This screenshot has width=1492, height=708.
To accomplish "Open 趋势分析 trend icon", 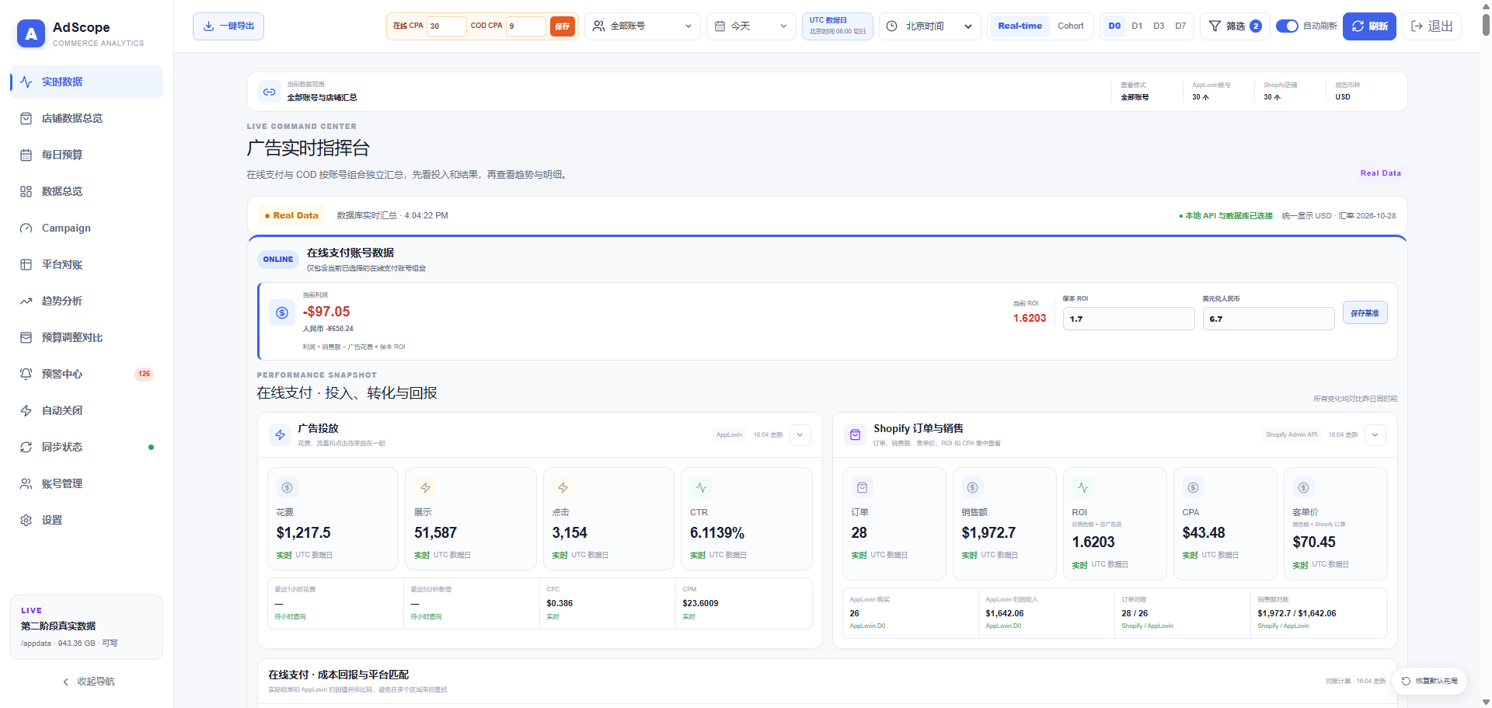I will point(26,301).
